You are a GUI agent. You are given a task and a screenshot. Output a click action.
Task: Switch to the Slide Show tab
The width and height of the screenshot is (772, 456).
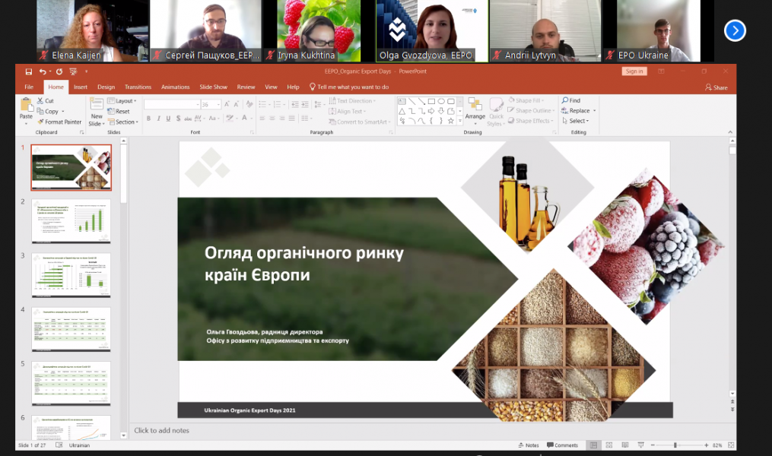213,87
